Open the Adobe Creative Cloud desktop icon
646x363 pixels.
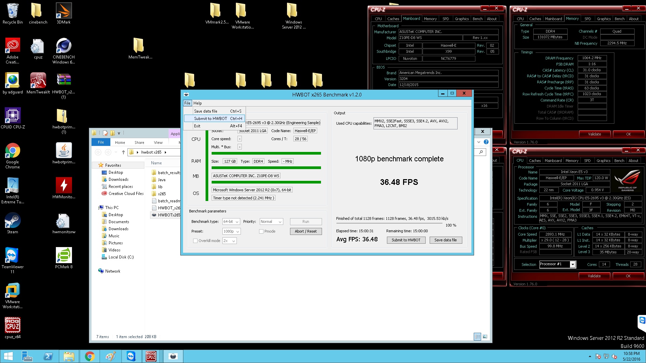point(12,50)
